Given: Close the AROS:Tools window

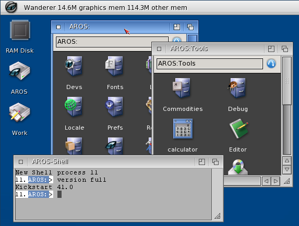Looking at the screenshot, I should click(x=159, y=49).
